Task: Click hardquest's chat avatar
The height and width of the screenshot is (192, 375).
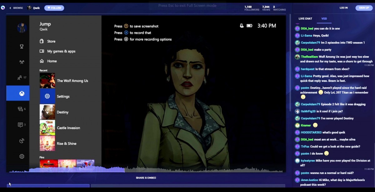Action: tap(297, 69)
